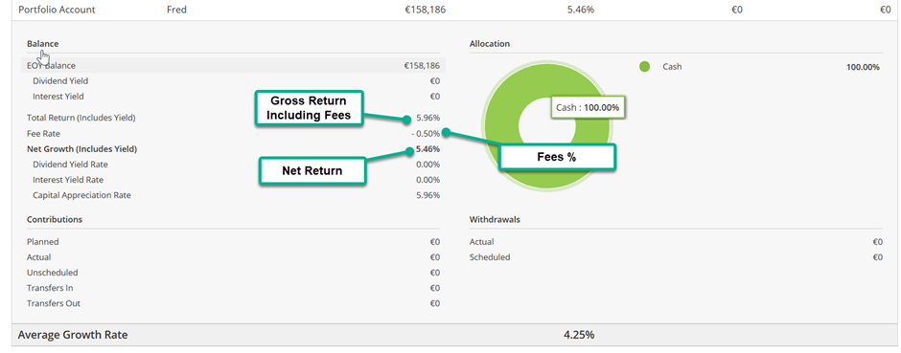Click the Gross Return Including Fees callout

(309, 109)
